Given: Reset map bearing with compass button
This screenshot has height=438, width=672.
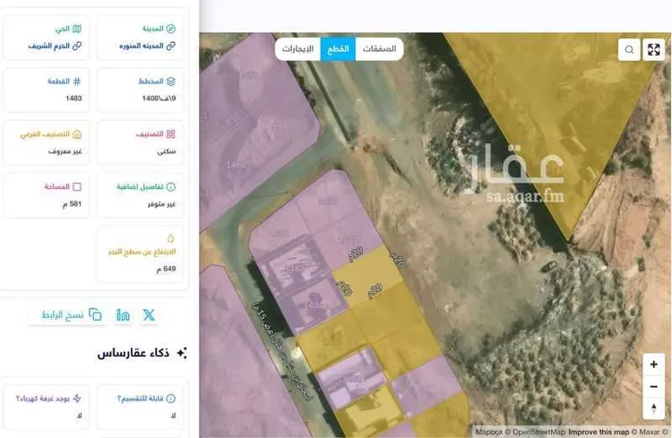Looking at the screenshot, I should [653, 408].
